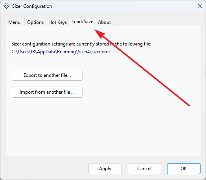Close the Sizer Configuration dialog with X
Image resolution: width=206 pixels, height=180 pixels.
pyautogui.click(x=200, y=6)
